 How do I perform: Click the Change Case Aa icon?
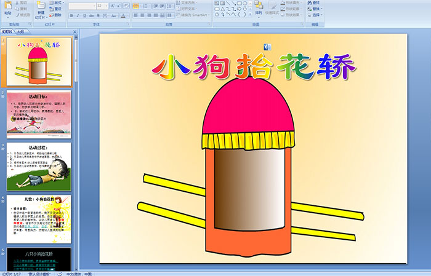pyautogui.click(x=114, y=15)
